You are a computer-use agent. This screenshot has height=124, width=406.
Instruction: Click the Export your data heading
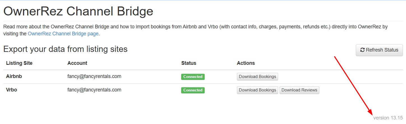pyautogui.click(x=65, y=49)
